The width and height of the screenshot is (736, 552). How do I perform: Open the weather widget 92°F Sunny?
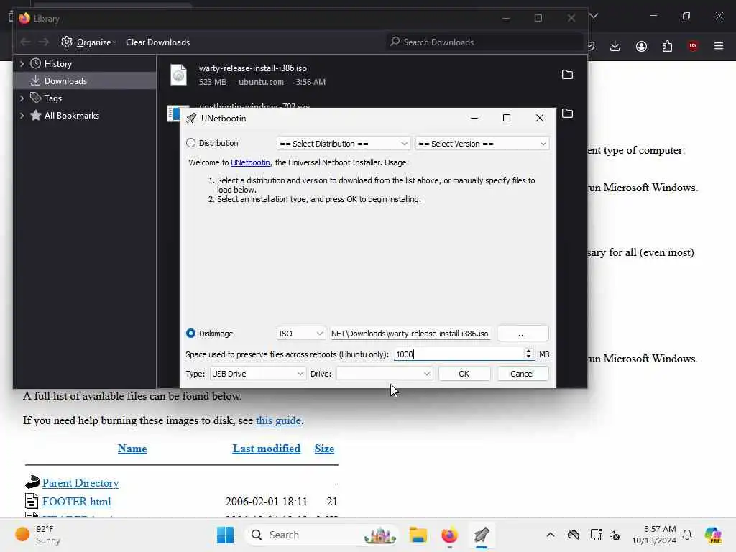point(39,535)
